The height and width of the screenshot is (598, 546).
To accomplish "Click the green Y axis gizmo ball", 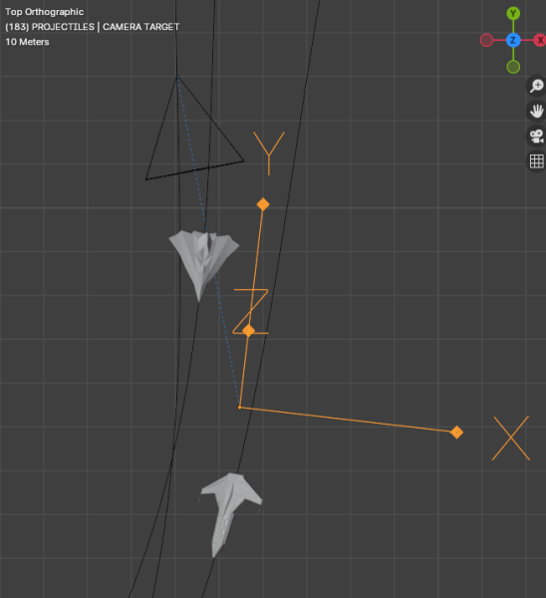I will pyautogui.click(x=513, y=14).
